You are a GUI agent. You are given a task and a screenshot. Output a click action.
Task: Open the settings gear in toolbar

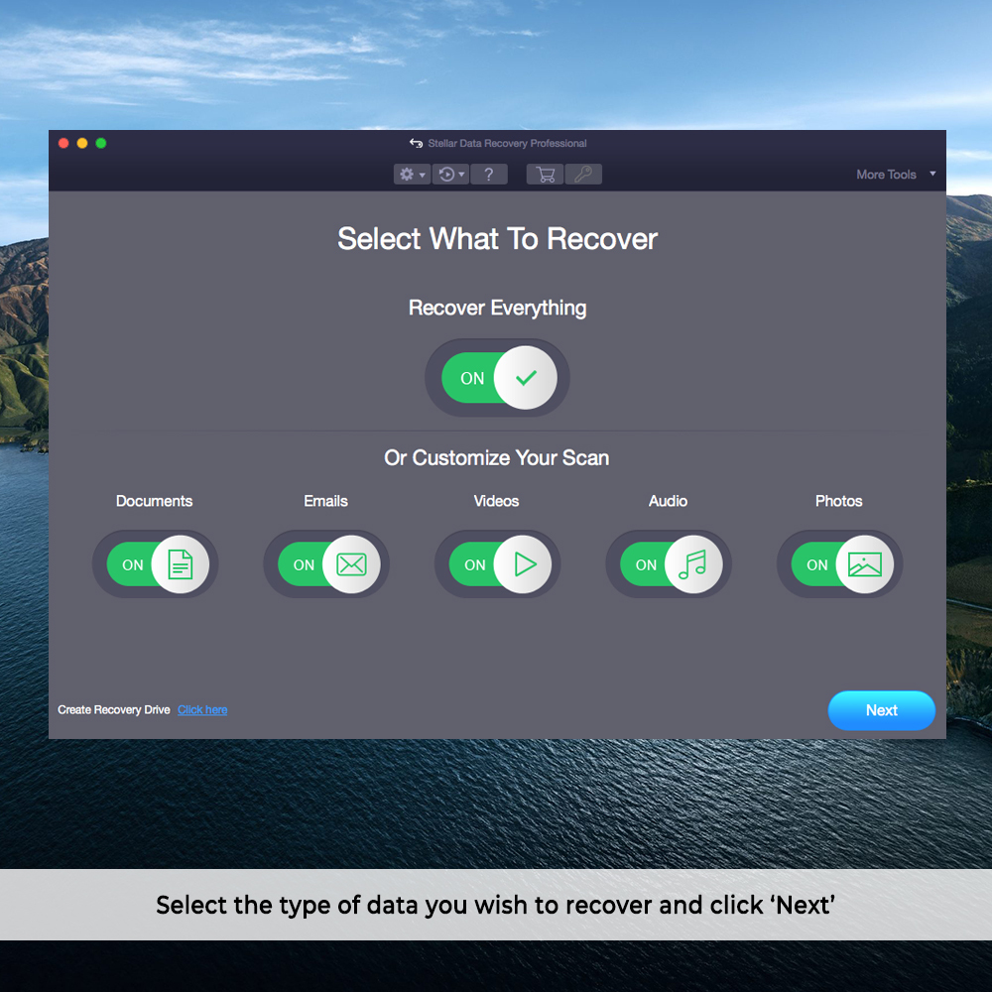(407, 174)
